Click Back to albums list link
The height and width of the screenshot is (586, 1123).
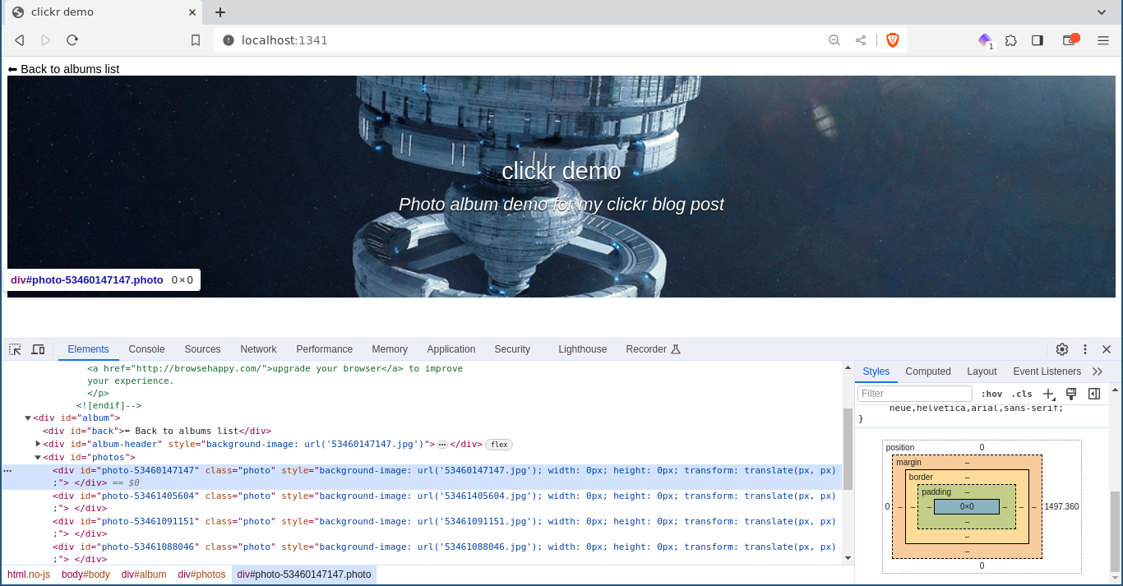[63, 69]
